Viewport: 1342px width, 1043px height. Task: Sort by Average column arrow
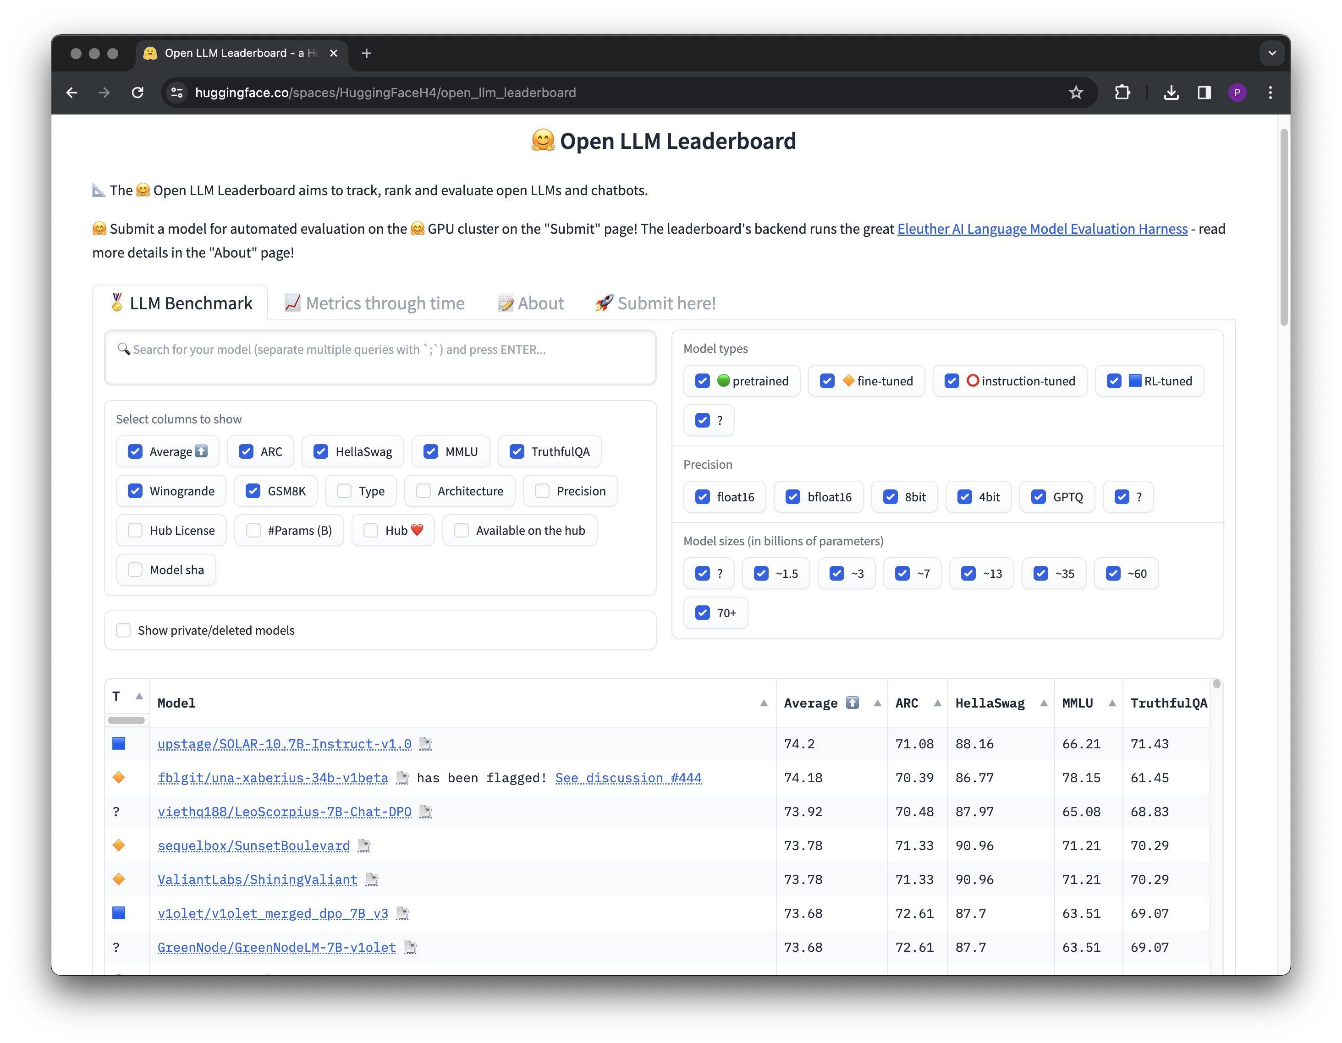coord(877,703)
